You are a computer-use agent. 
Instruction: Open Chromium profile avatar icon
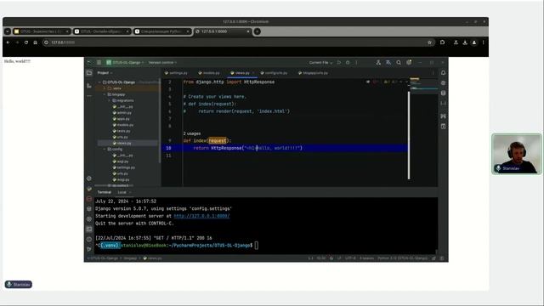click(474, 42)
